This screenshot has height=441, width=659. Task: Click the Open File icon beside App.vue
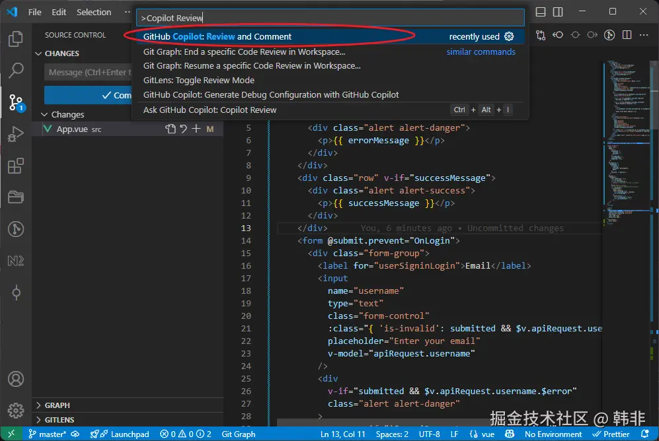tap(171, 129)
